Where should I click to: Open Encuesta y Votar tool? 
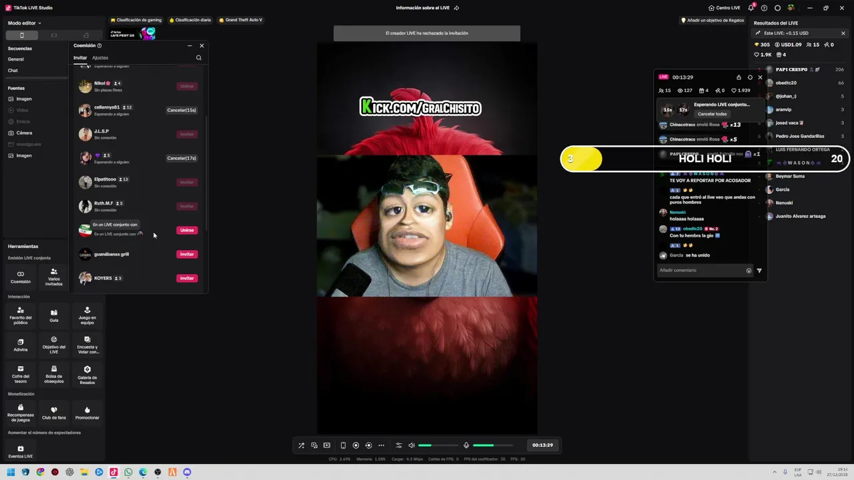tap(87, 345)
